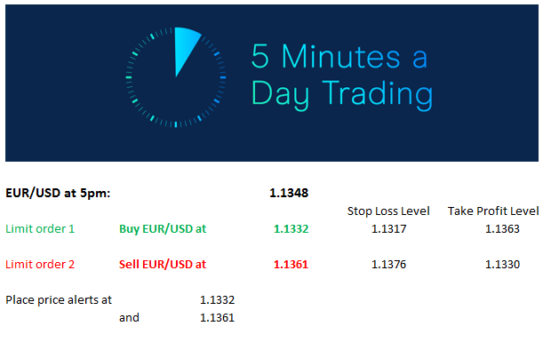Image resolution: width=543 pixels, height=350 pixels.
Task: Select the Limit order 2 label
Action: coord(40,265)
